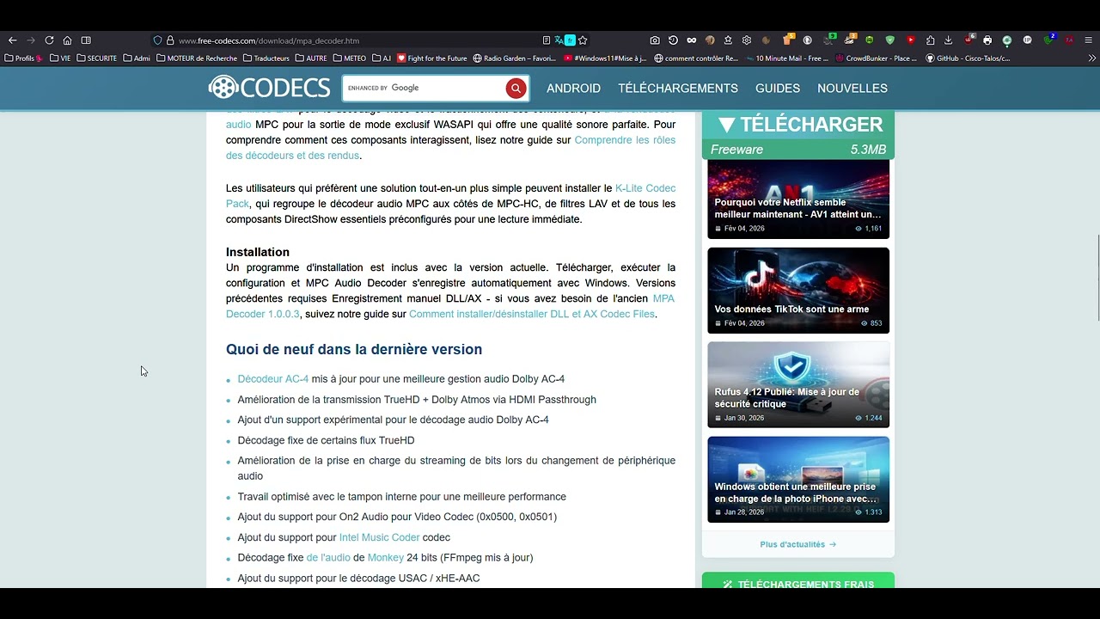Show more bookmarks with the double chevron
This screenshot has width=1100, height=619.
pyautogui.click(x=1092, y=58)
